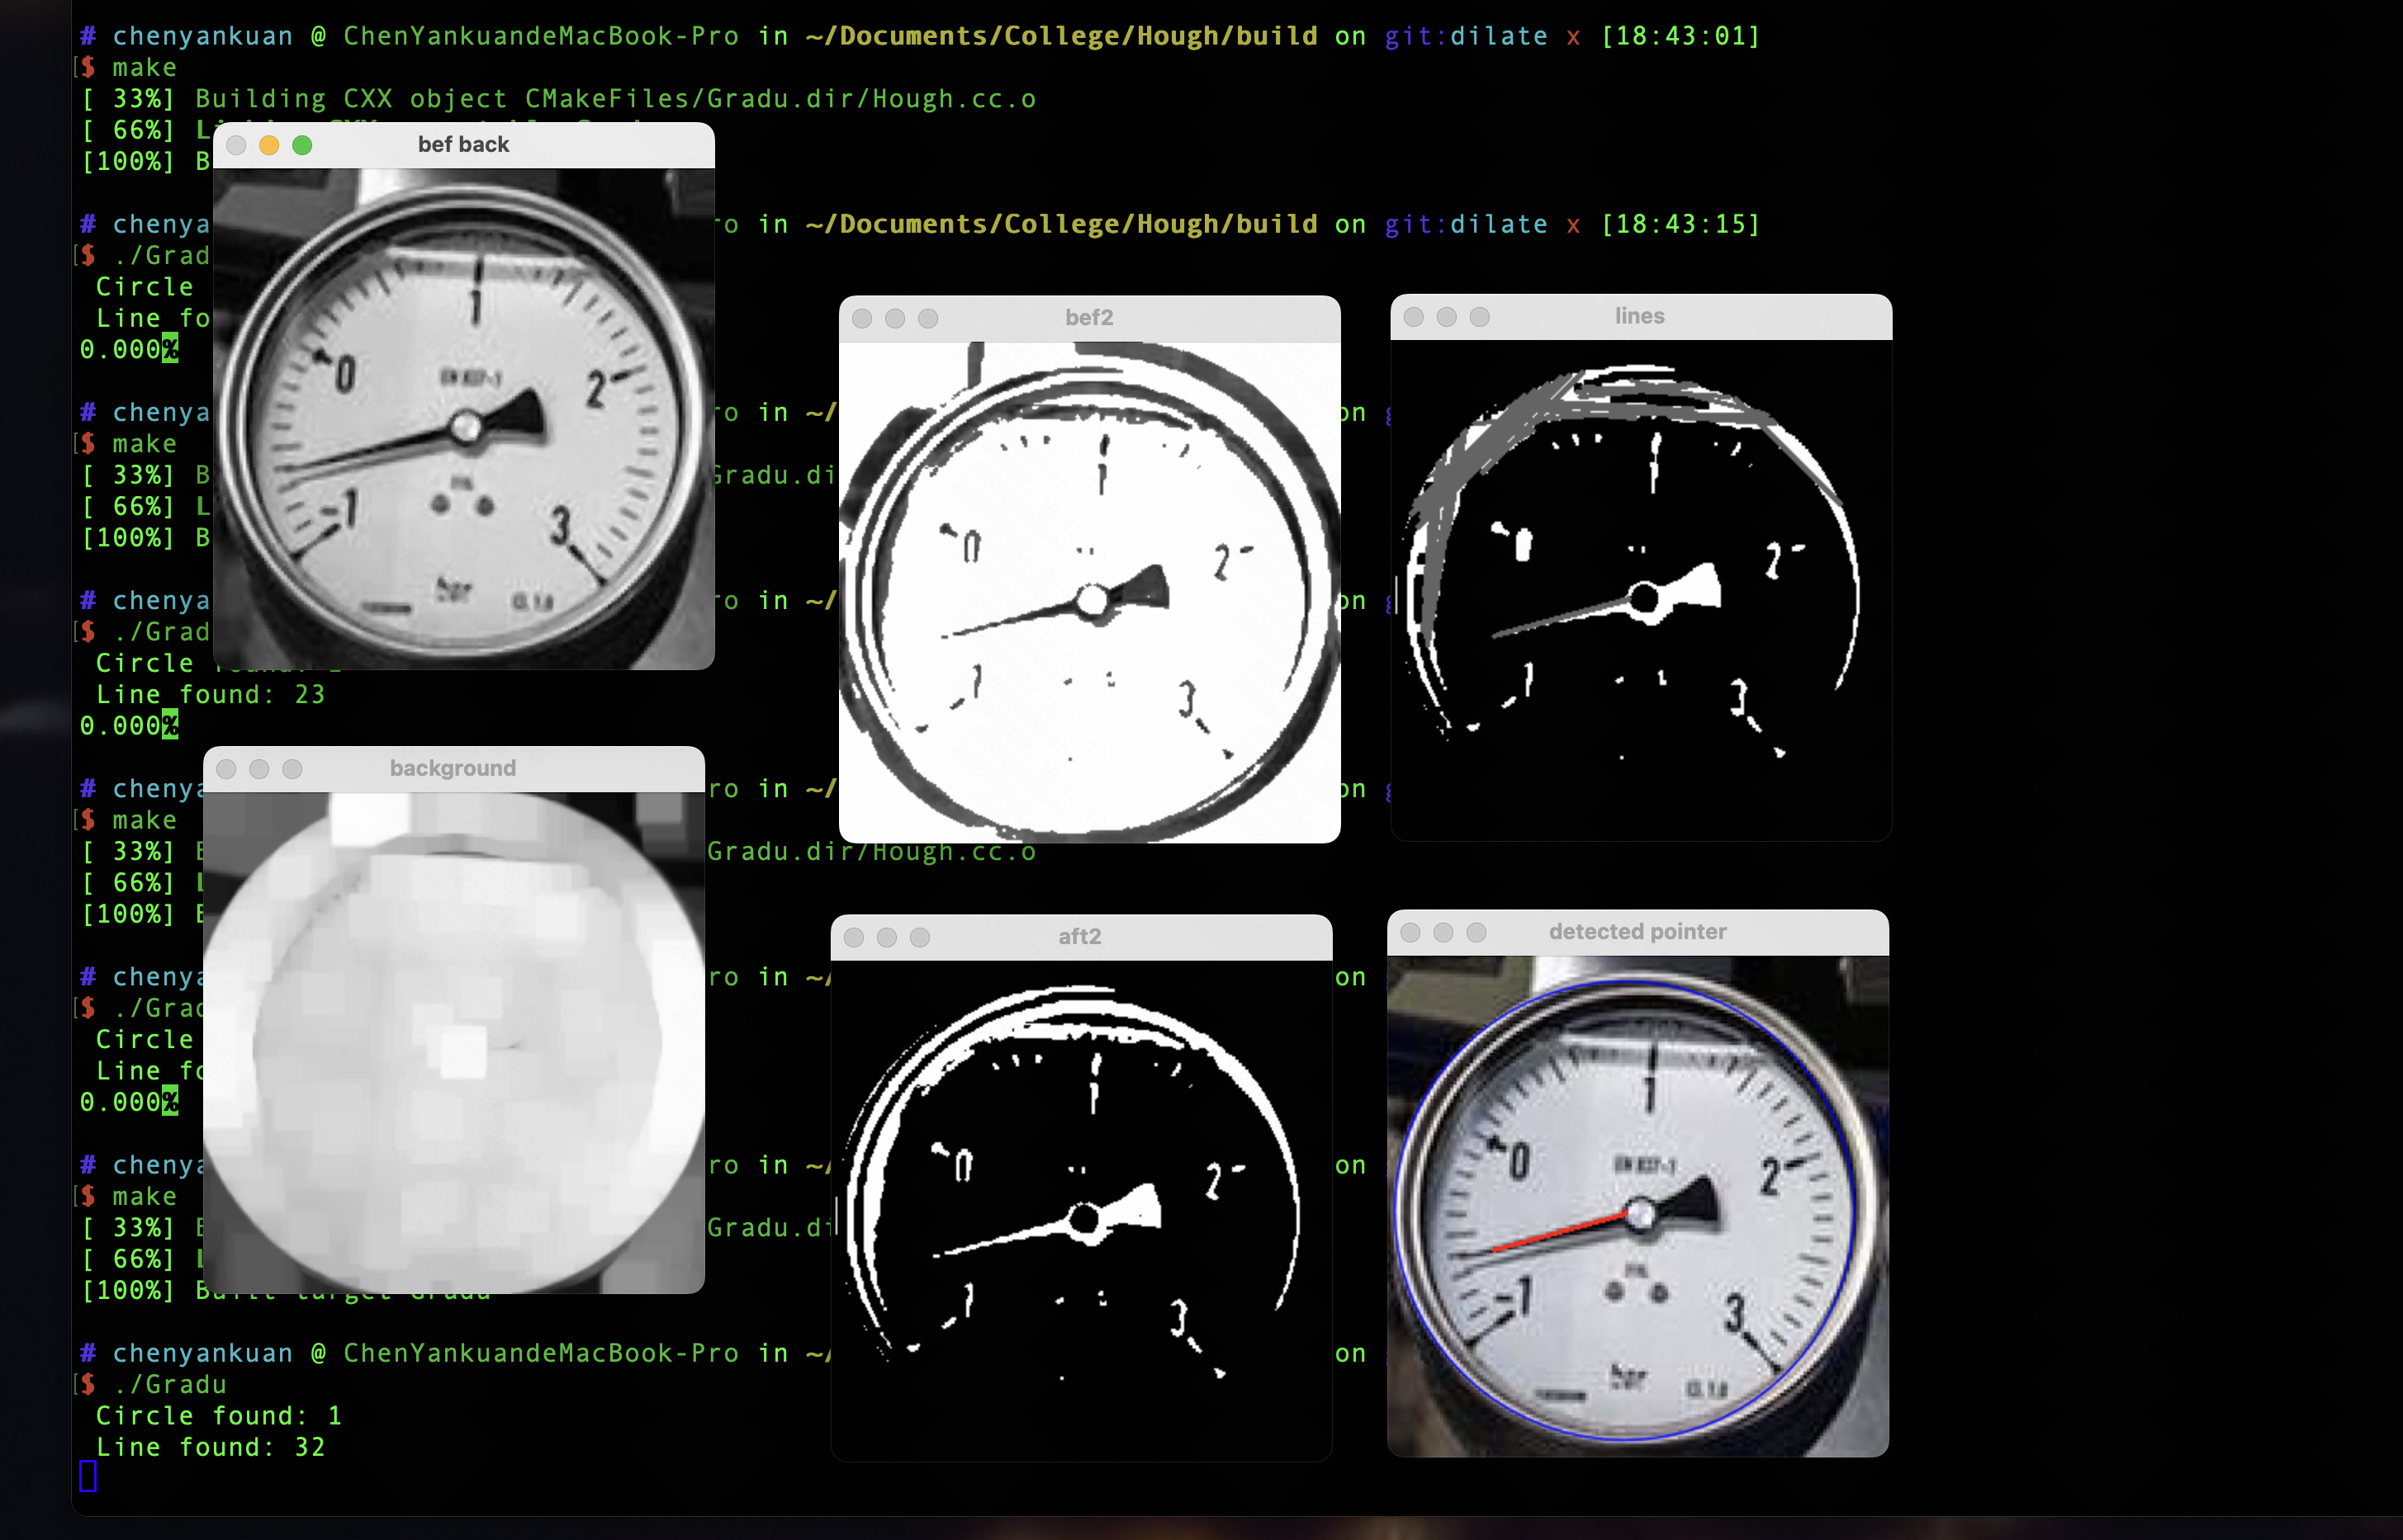This screenshot has height=1540, width=2403.
Task: Focus the "bef2" window title bar
Action: [1088, 318]
